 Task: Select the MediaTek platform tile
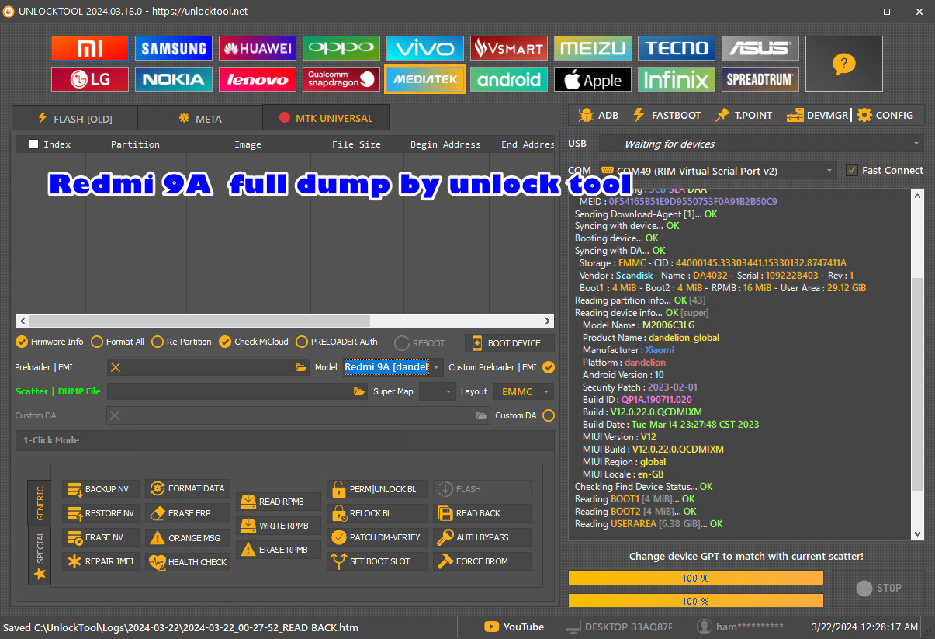[425, 79]
